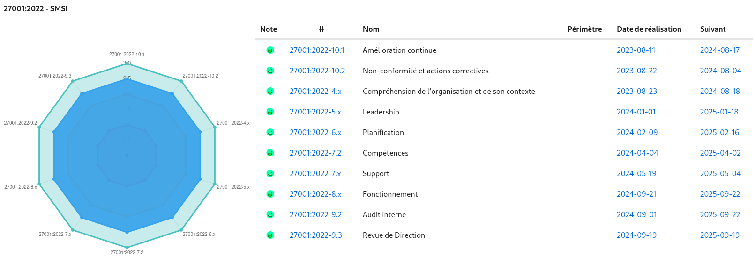Open next control date 2025-09-19

tap(720, 235)
